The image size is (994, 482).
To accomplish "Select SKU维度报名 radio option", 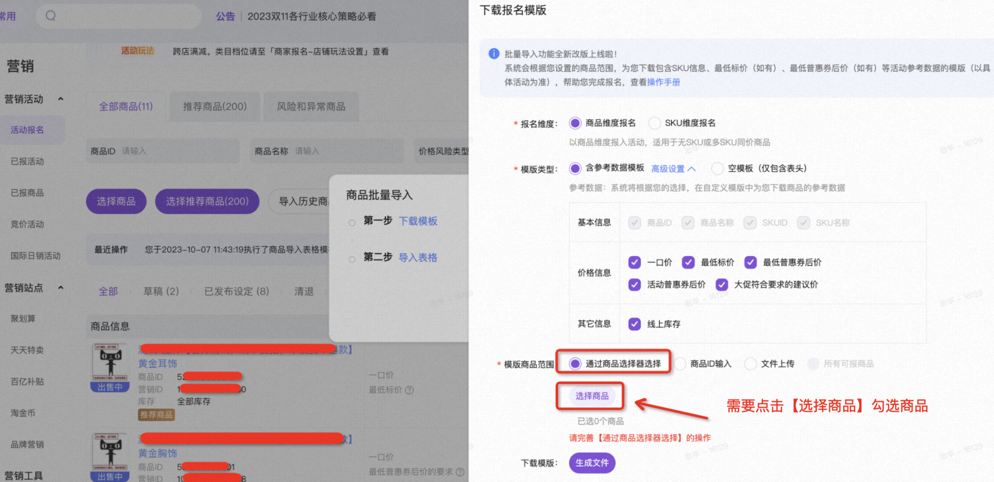I will pyautogui.click(x=655, y=123).
